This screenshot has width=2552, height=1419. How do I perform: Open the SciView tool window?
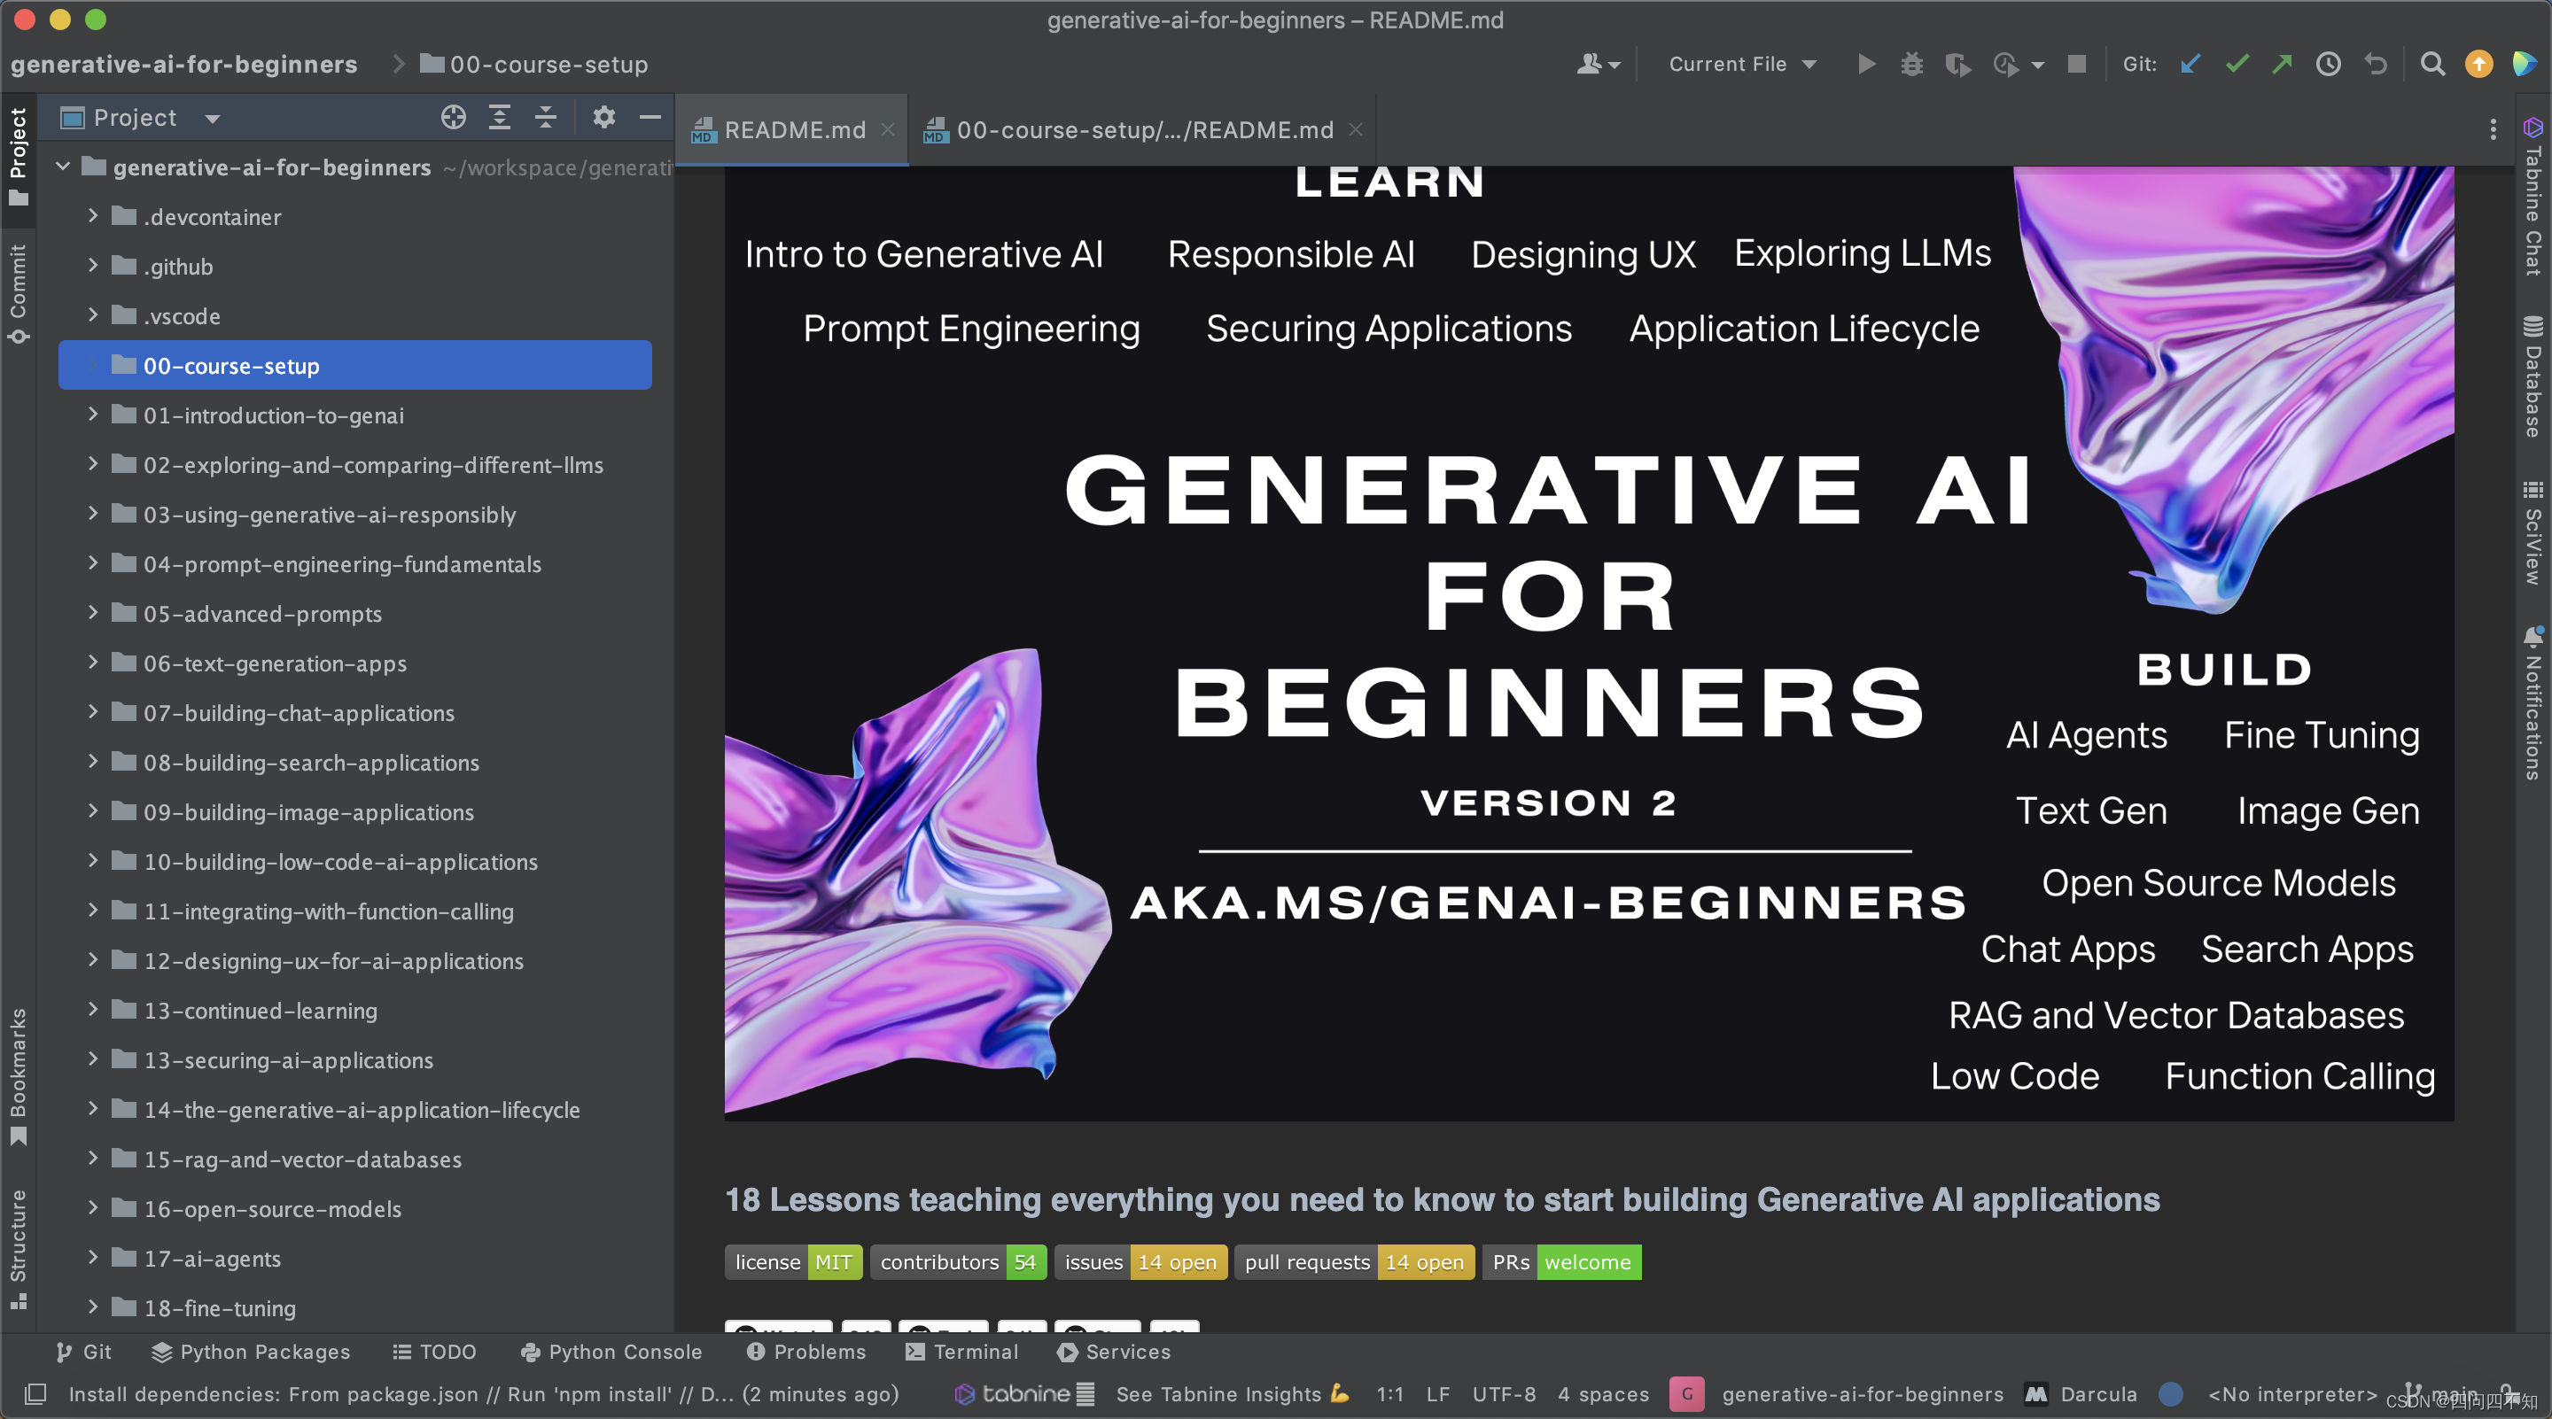pos(2533,532)
